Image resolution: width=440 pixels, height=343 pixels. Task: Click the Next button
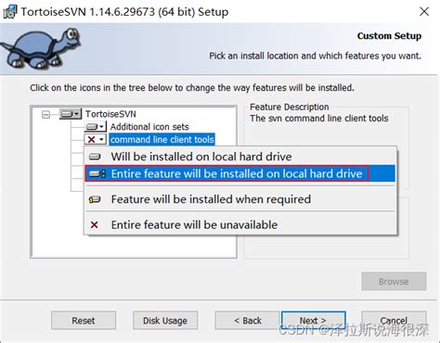click(x=313, y=321)
